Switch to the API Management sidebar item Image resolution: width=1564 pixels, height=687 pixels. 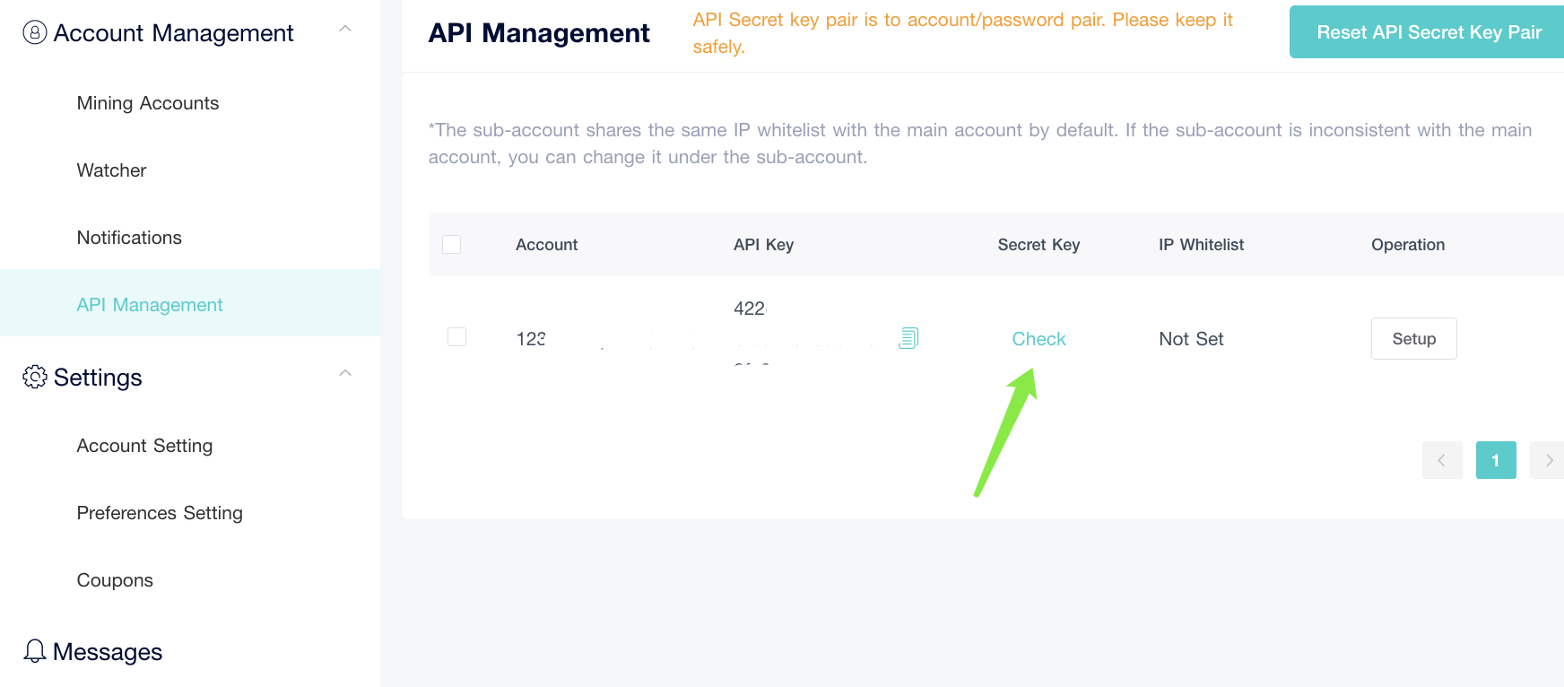pos(149,304)
